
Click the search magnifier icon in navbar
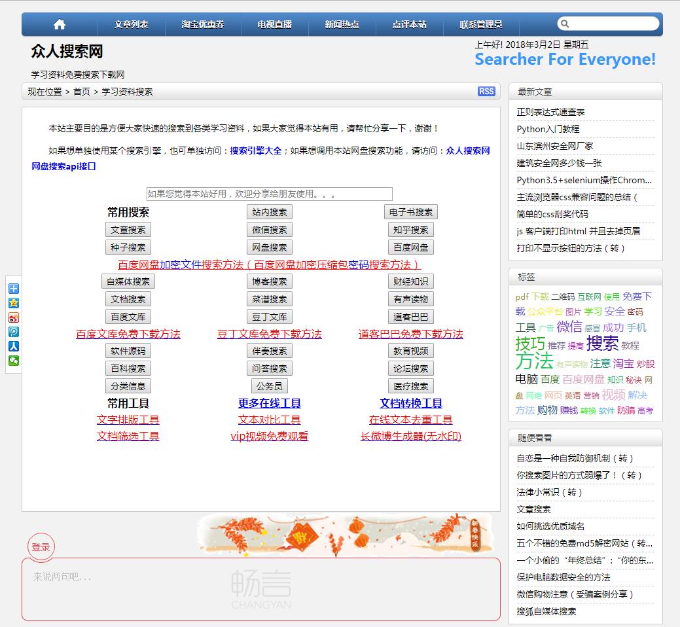pyautogui.click(x=565, y=24)
